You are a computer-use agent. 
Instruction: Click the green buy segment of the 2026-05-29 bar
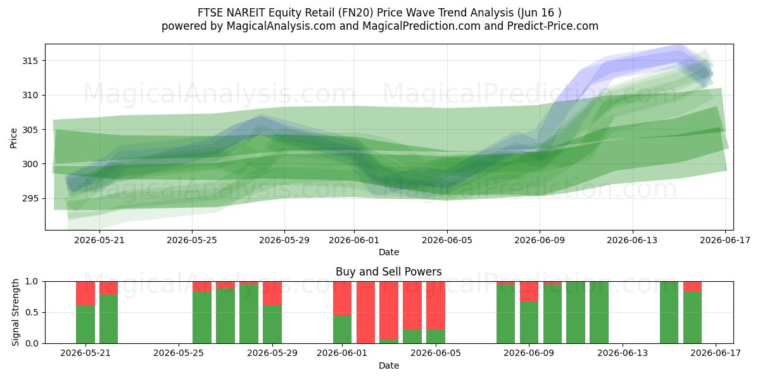point(272,324)
